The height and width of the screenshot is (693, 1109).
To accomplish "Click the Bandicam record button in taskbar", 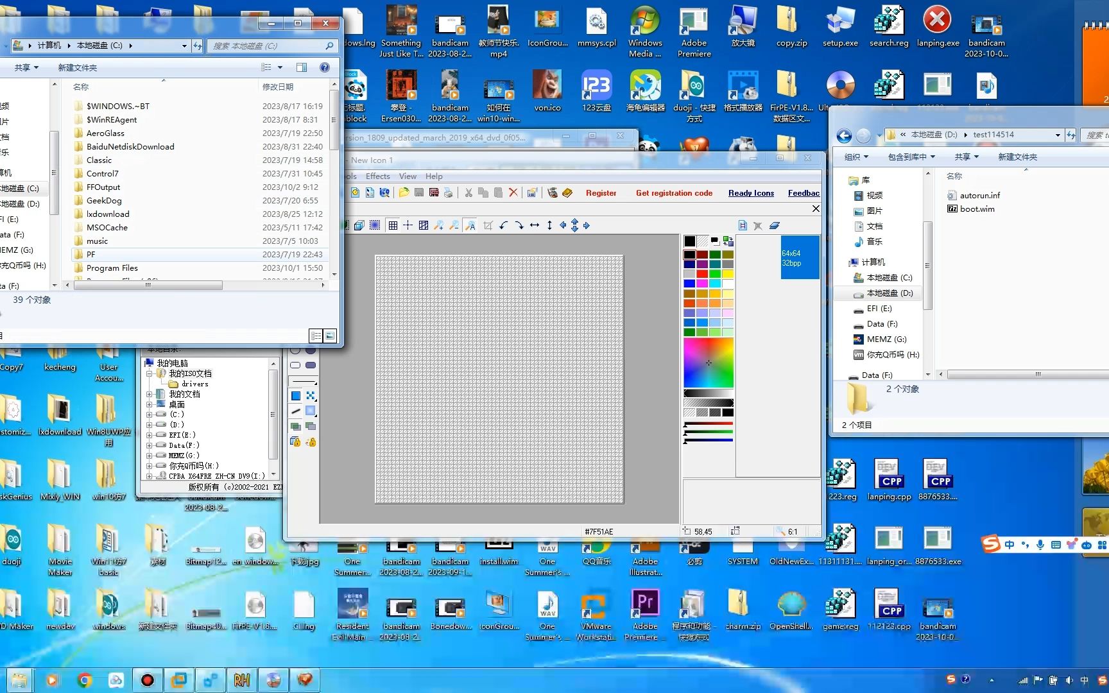I will click(x=148, y=680).
